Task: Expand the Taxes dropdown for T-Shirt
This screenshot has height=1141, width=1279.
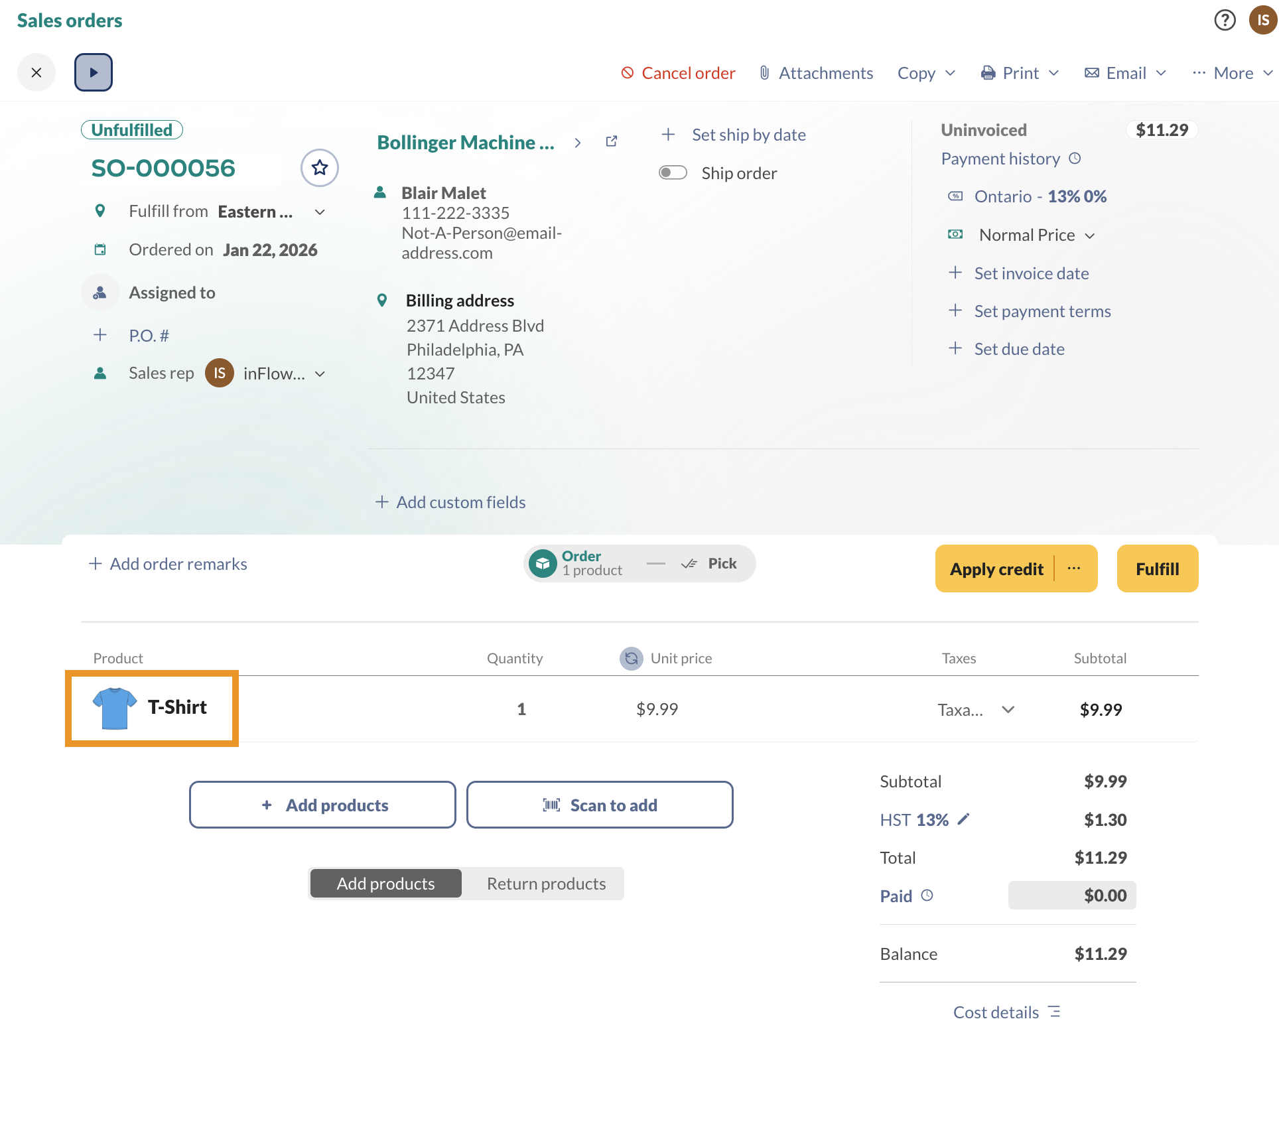Action: click(1008, 710)
